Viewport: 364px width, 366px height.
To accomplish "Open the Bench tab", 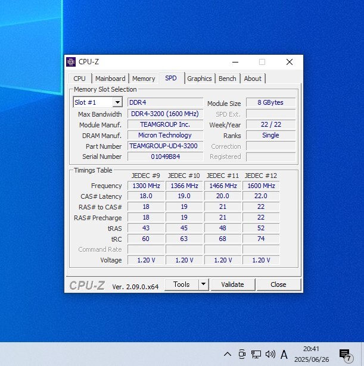I will pos(228,79).
